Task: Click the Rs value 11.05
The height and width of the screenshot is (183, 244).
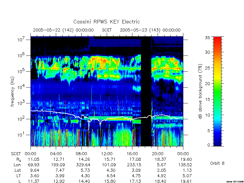Action: pyautogui.click(x=34, y=159)
